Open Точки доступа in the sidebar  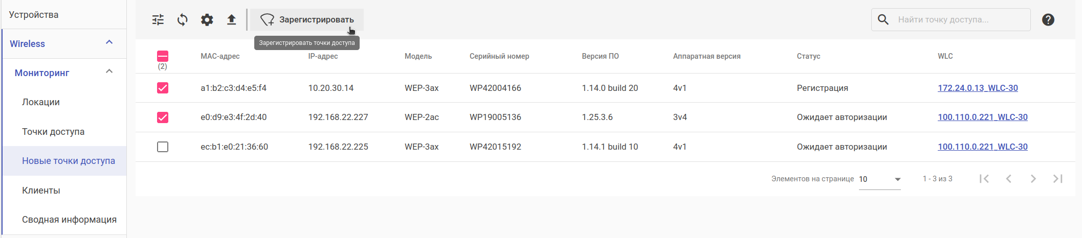(53, 132)
